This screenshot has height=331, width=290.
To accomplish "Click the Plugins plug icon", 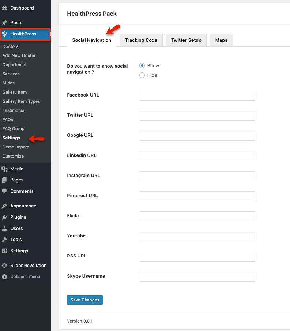I will pyautogui.click(x=4, y=217).
